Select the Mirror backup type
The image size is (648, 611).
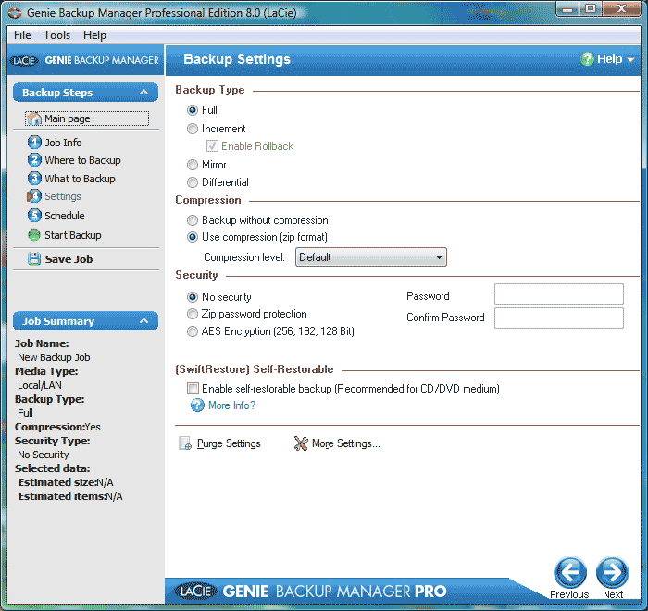[x=193, y=165]
